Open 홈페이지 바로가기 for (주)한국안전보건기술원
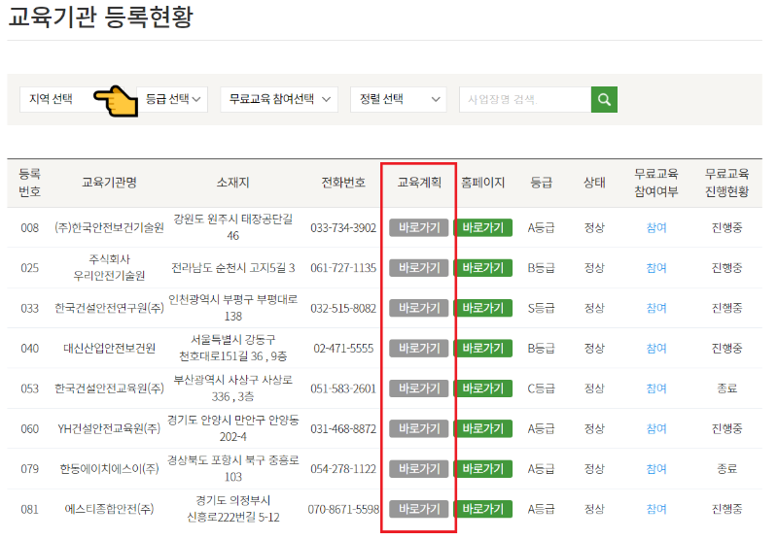Viewport: 778px width, 540px height. point(483,228)
